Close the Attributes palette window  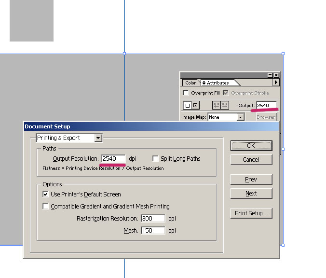click(276, 75)
